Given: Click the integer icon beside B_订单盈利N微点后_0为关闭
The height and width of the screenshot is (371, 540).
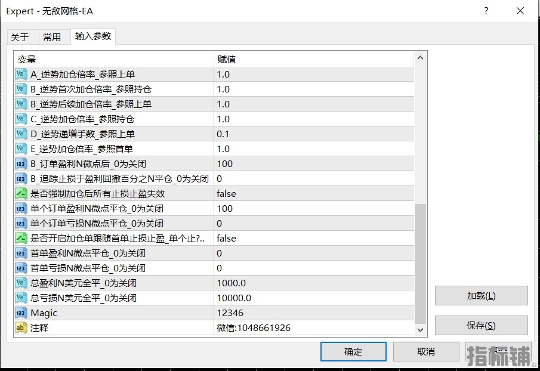Looking at the screenshot, I should (21, 164).
